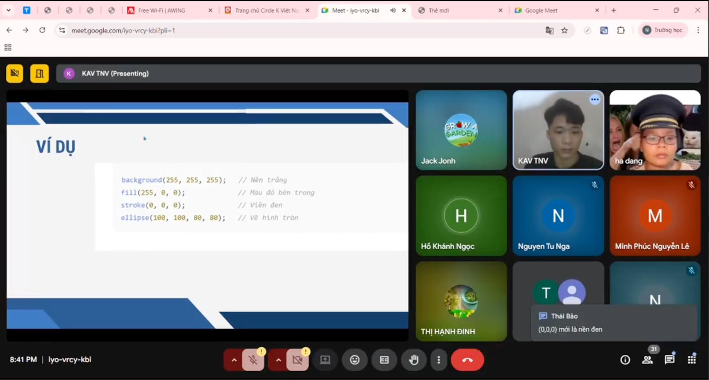Open the chat messages panel
Viewport: 709px width, 380px height.
[x=670, y=360]
